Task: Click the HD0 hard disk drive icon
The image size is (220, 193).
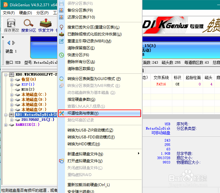Action: [x=12, y=74]
